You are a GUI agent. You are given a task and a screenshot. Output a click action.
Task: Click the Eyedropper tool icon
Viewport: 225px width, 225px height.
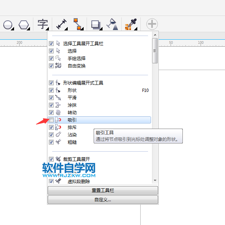(130, 24)
